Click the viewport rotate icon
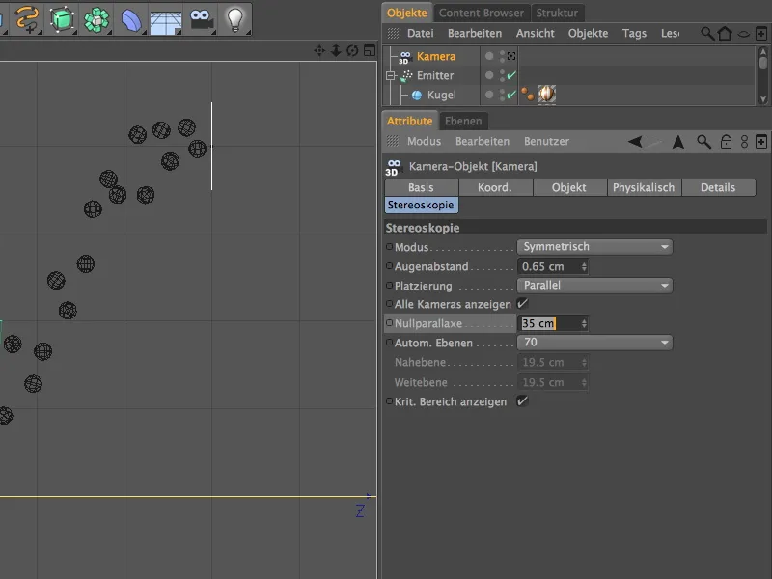This screenshot has width=772, height=579. tap(352, 51)
